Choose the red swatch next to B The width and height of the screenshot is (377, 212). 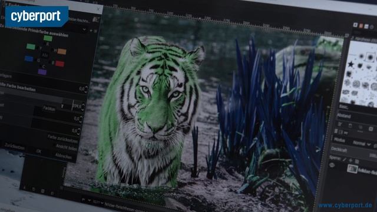(59, 64)
